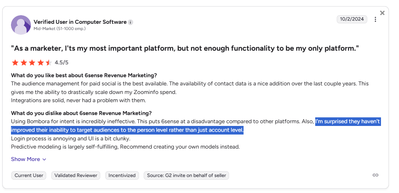Click the Mid-Market company size label

60,28
